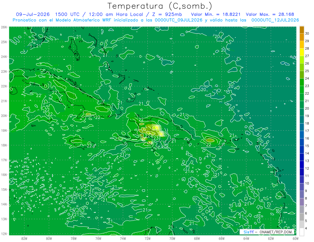The width and height of the screenshot is (314, 242).
Task: Click the yellow swatch between 27 and 28
Action: coord(302,52)
